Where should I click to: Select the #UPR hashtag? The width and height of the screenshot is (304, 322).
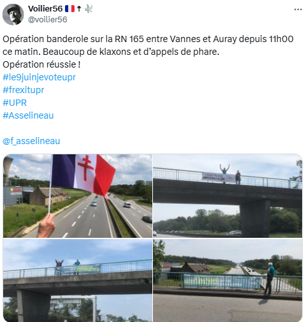15,103
